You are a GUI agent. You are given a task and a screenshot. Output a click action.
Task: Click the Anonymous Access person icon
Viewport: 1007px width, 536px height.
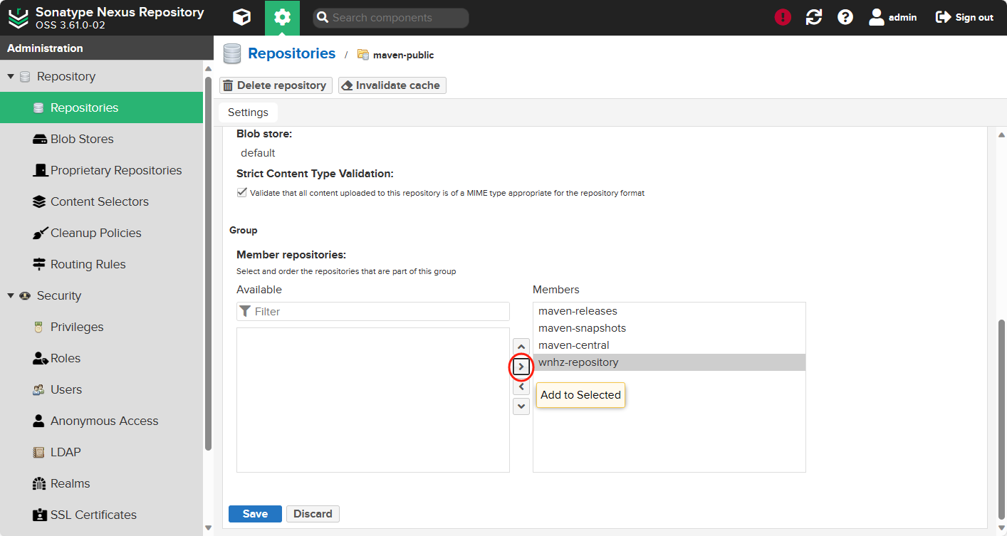point(39,421)
